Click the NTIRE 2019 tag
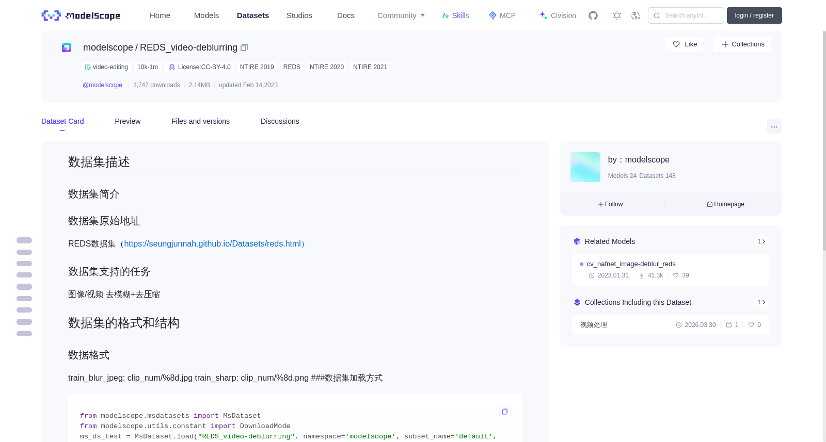826x442 pixels. click(x=257, y=67)
